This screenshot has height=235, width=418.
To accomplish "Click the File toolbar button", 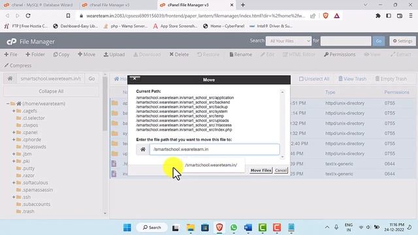I will click(x=10, y=54).
